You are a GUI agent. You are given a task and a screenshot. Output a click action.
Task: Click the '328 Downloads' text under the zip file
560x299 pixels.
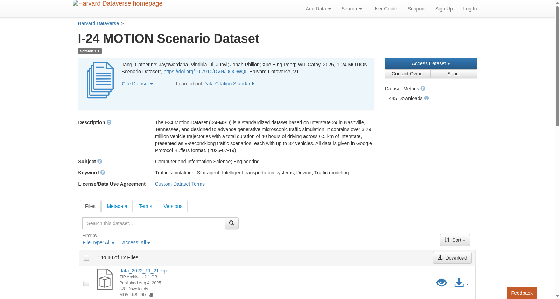click(134, 289)
